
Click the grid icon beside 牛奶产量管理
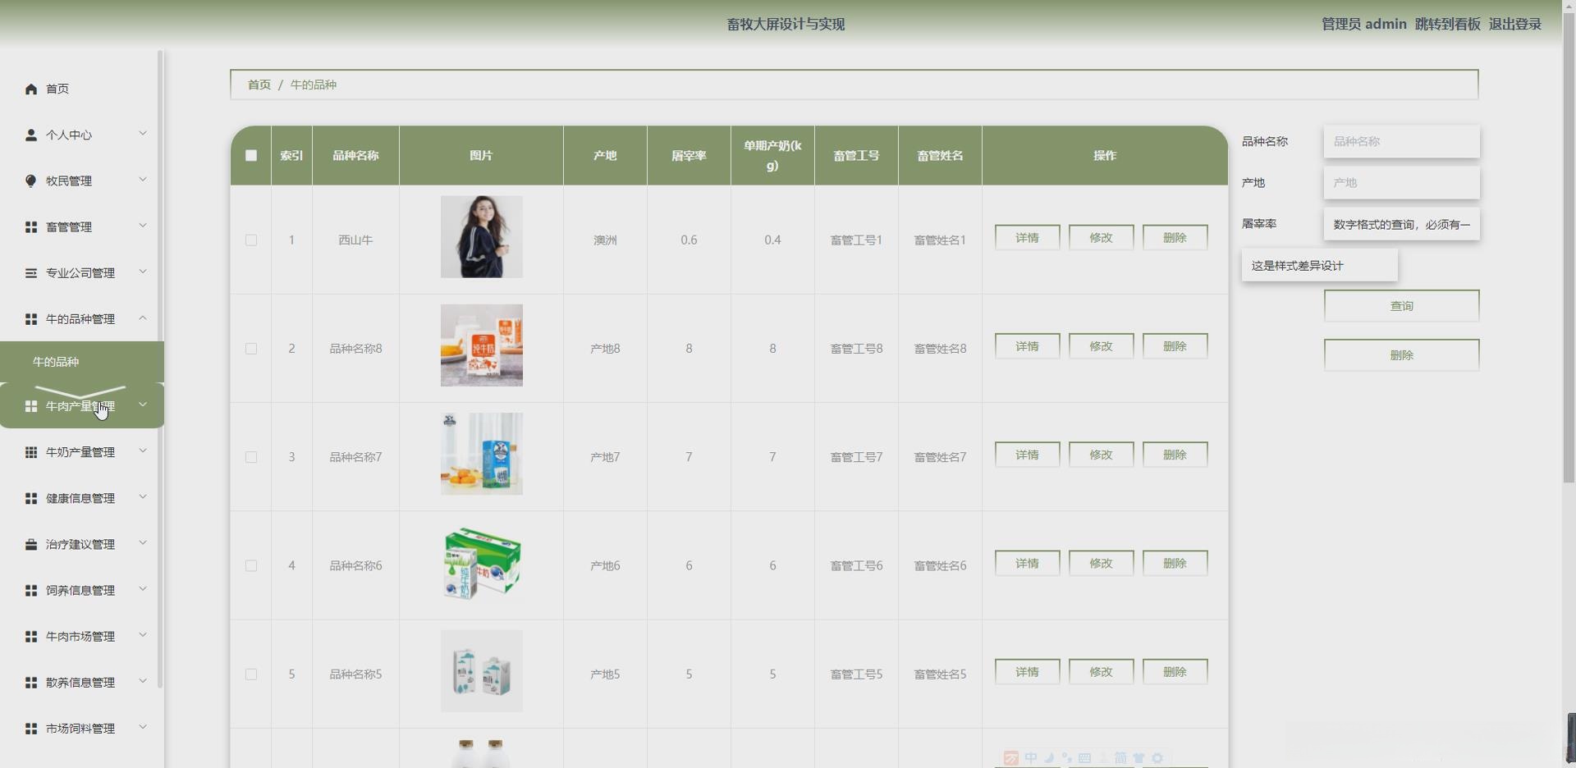tap(31, 452)
